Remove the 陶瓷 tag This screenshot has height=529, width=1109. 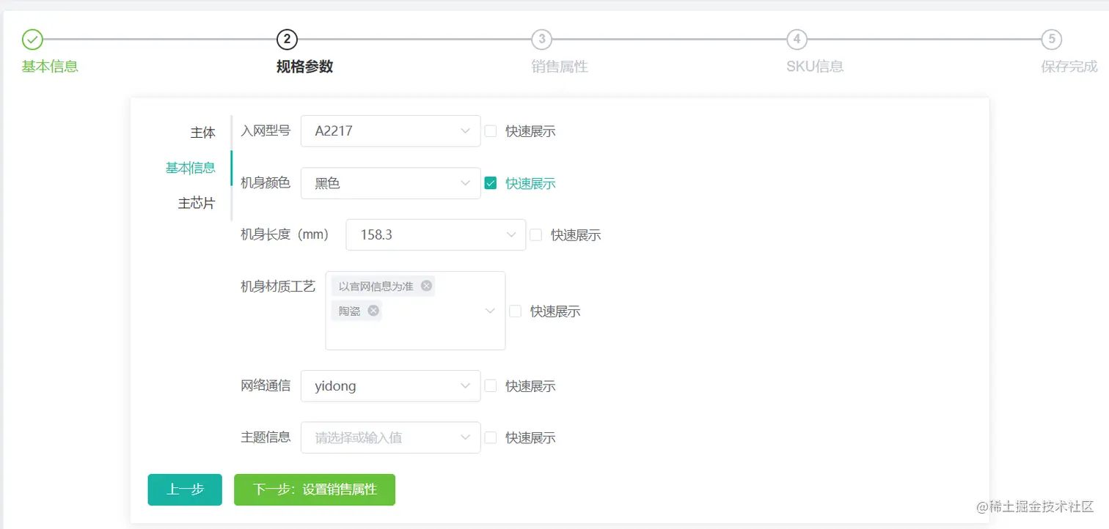(373, 311)
